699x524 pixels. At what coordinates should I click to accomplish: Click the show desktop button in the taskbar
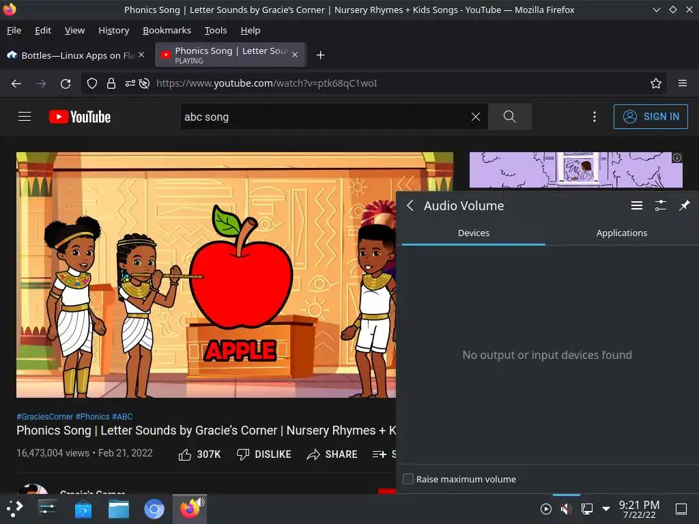(681, 509)
